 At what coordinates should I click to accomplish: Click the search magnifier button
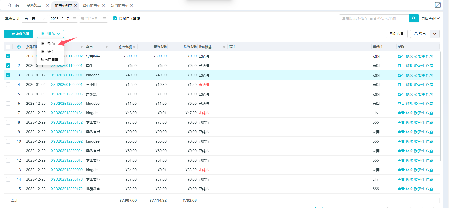(414, 18)
